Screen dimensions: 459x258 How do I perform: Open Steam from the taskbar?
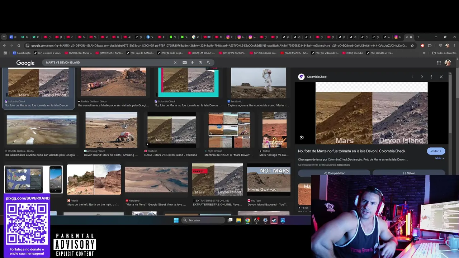pyautogui.click(x=274, y=220)
